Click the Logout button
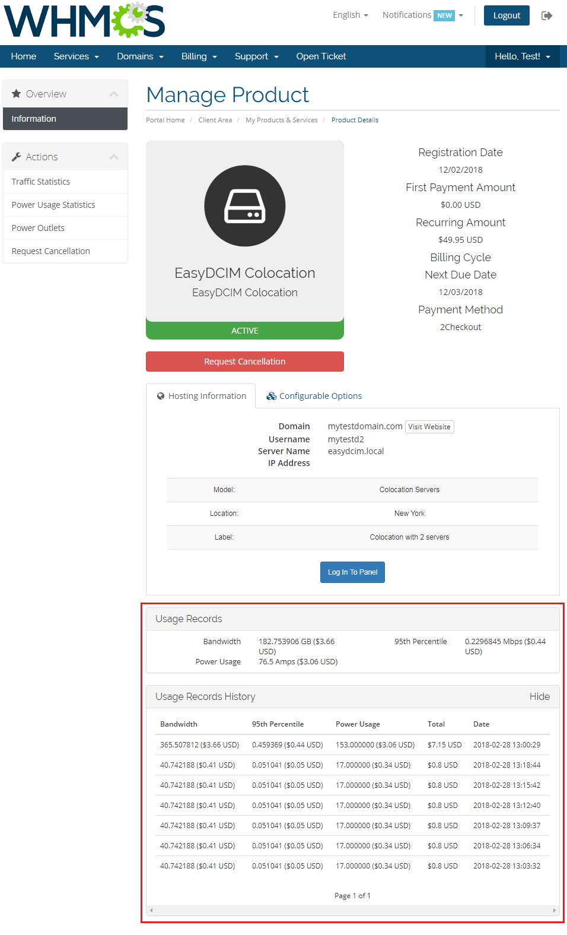The image size is (567, 935). (x=507, y=15)
